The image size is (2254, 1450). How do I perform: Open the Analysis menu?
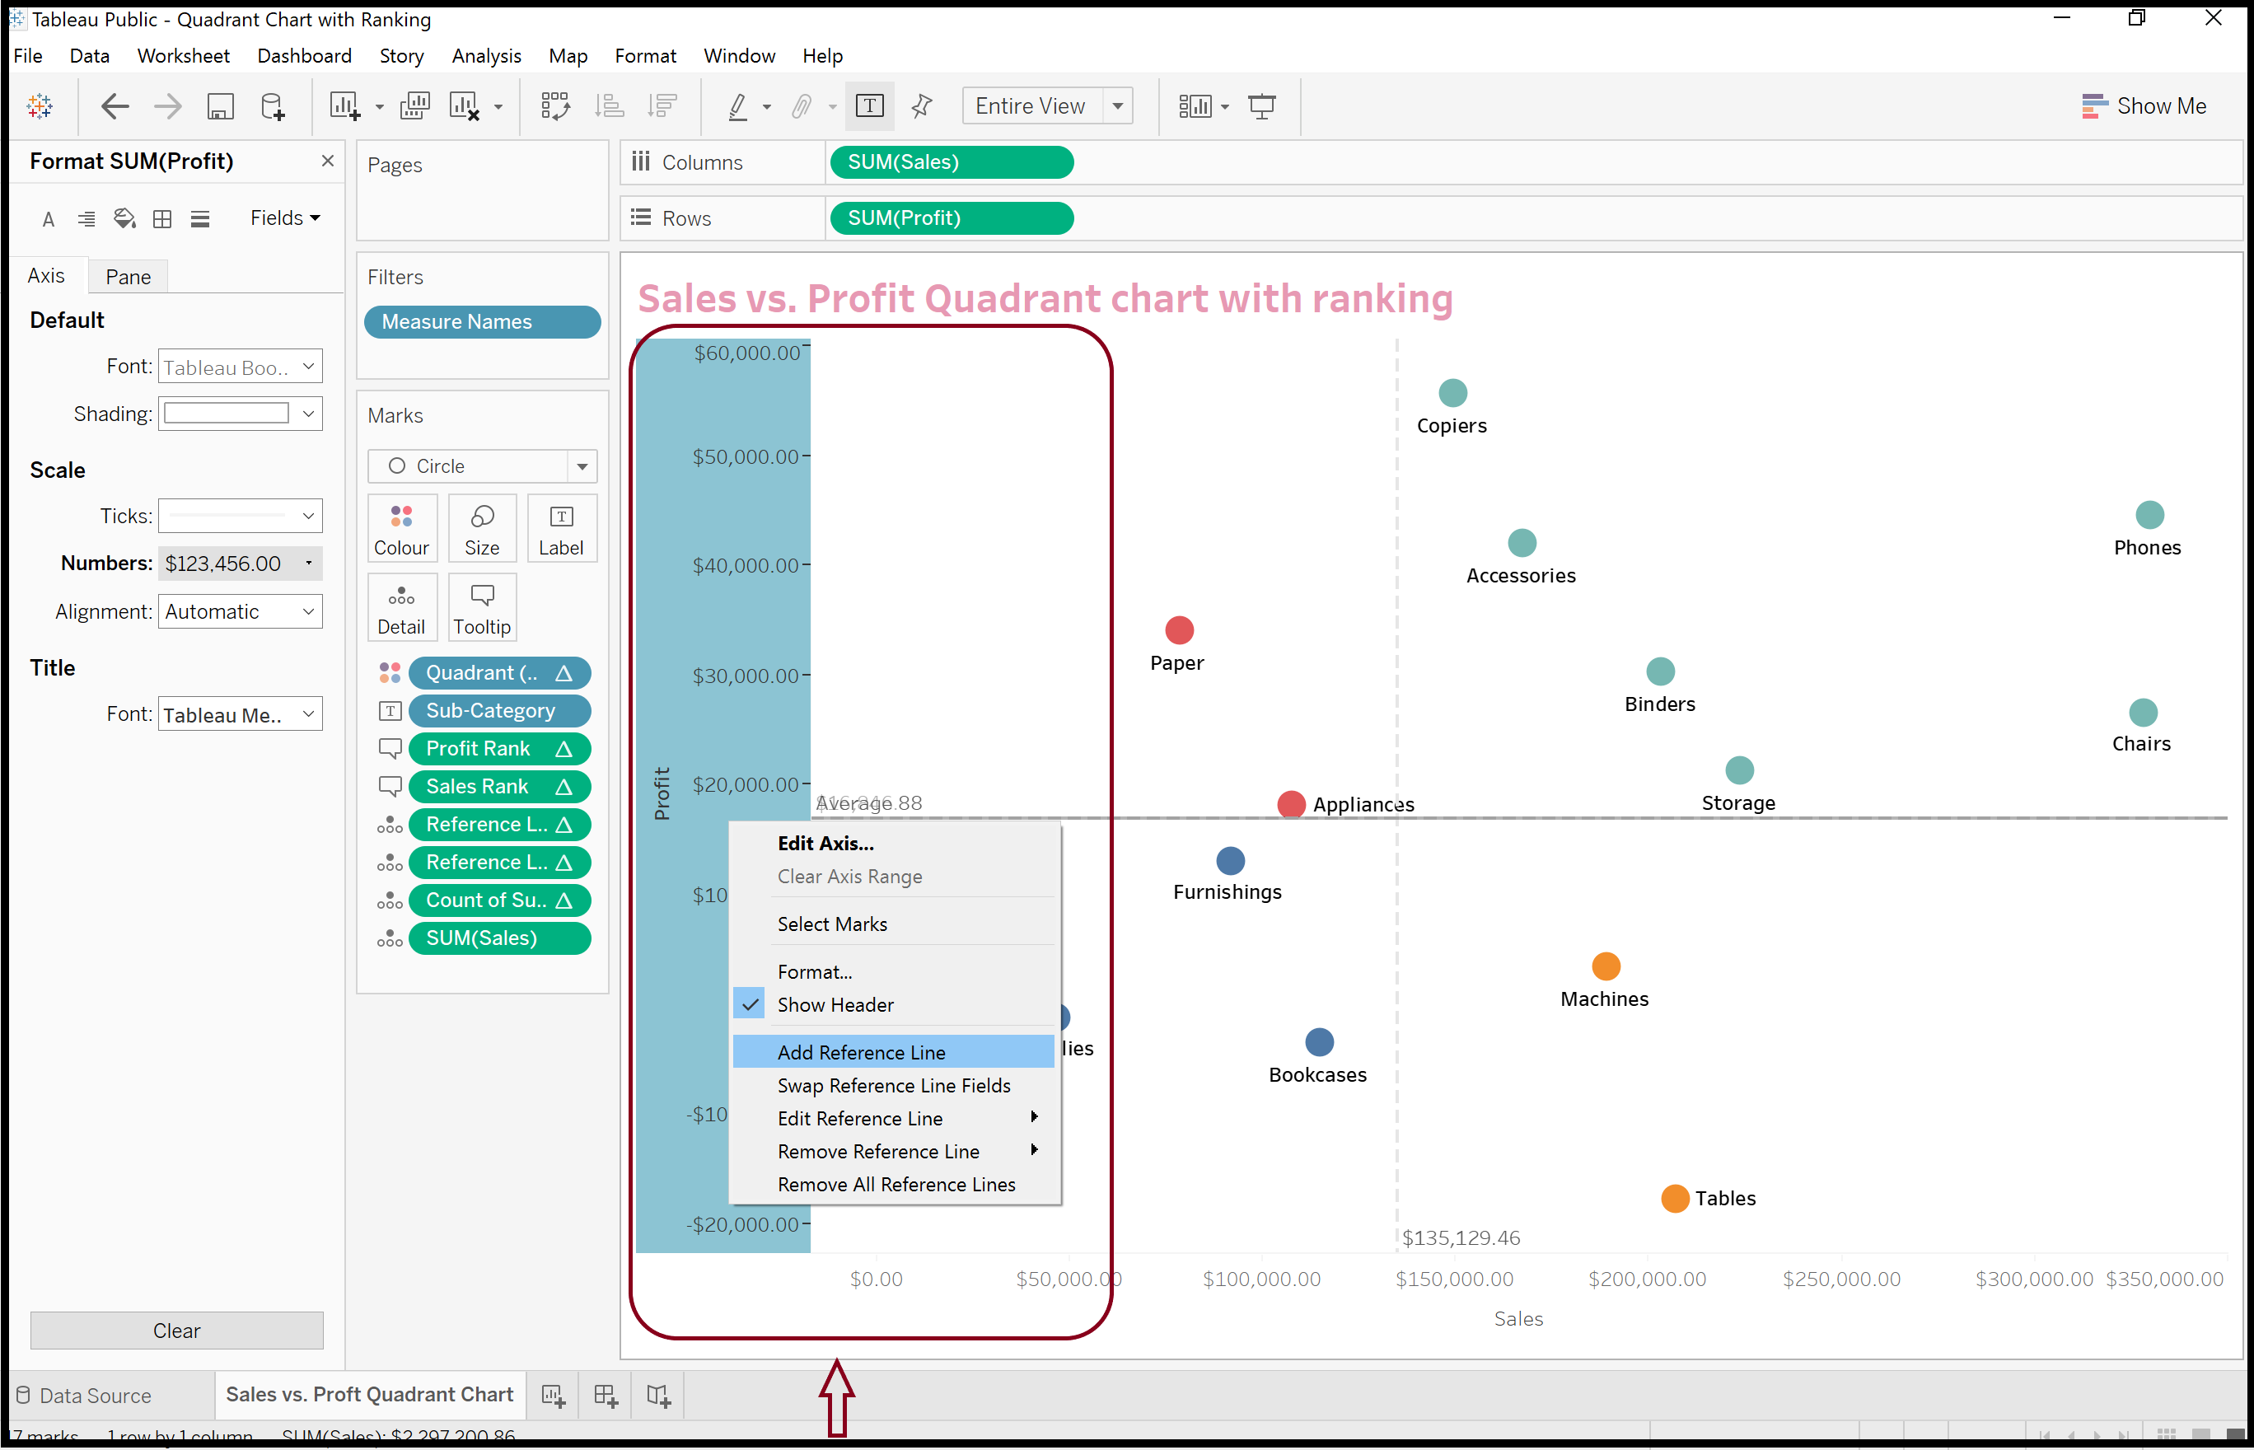tap(486, 57)
